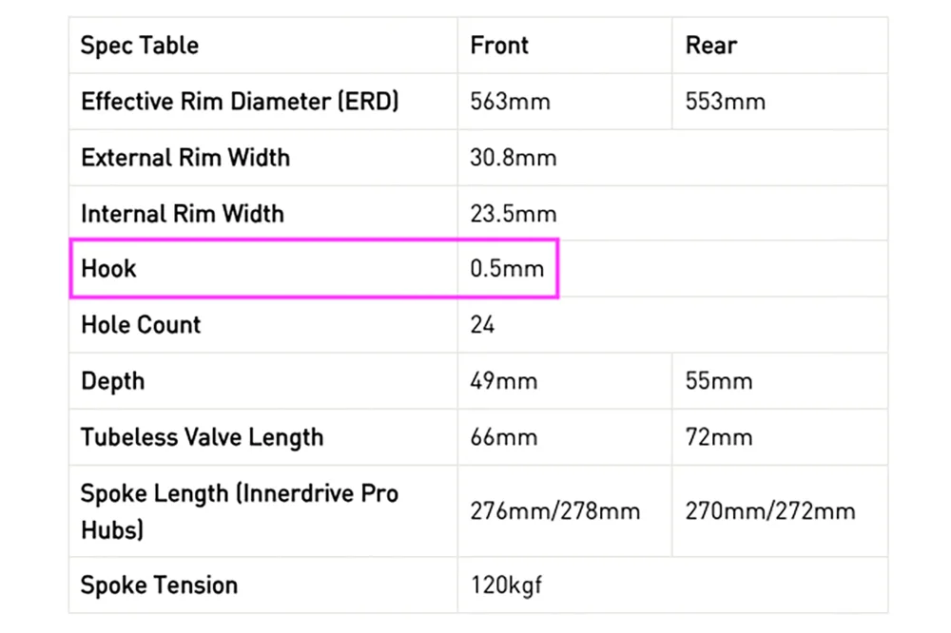Select the 563mm front ERD value
Image resolution: width=951 pixels, height=633 pixels.
510,102
